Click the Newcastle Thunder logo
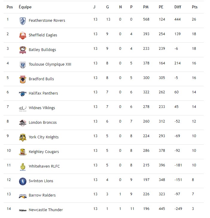Screen dimensions: 210x218 pyautogui.click(x=23, y=210)
